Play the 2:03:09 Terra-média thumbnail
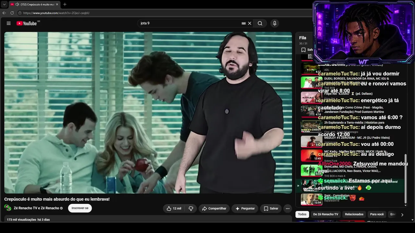 tap(311, 127)
